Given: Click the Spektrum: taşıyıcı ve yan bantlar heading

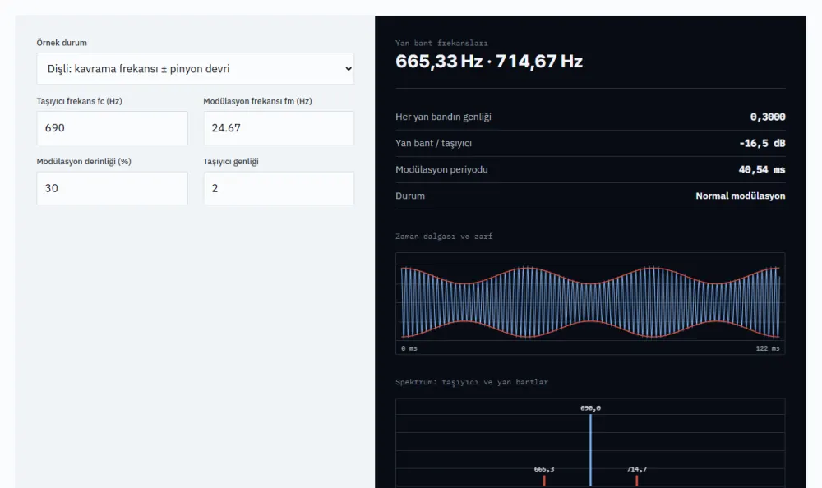Looking at the screenshot, I should click(472, 382).
